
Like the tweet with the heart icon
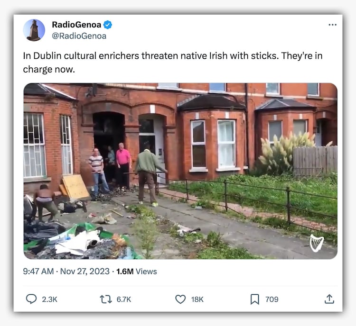(180, 299)
